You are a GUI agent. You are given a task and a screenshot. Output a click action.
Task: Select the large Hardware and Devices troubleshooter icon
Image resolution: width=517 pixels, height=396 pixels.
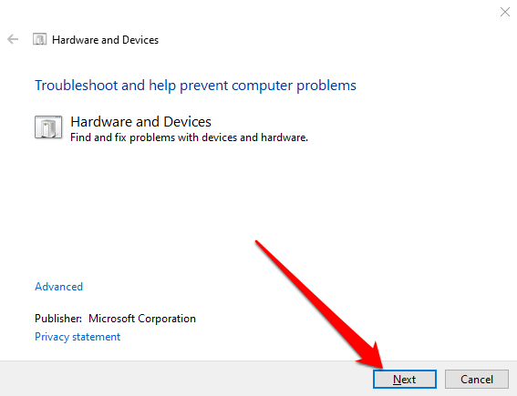[48, 127]
